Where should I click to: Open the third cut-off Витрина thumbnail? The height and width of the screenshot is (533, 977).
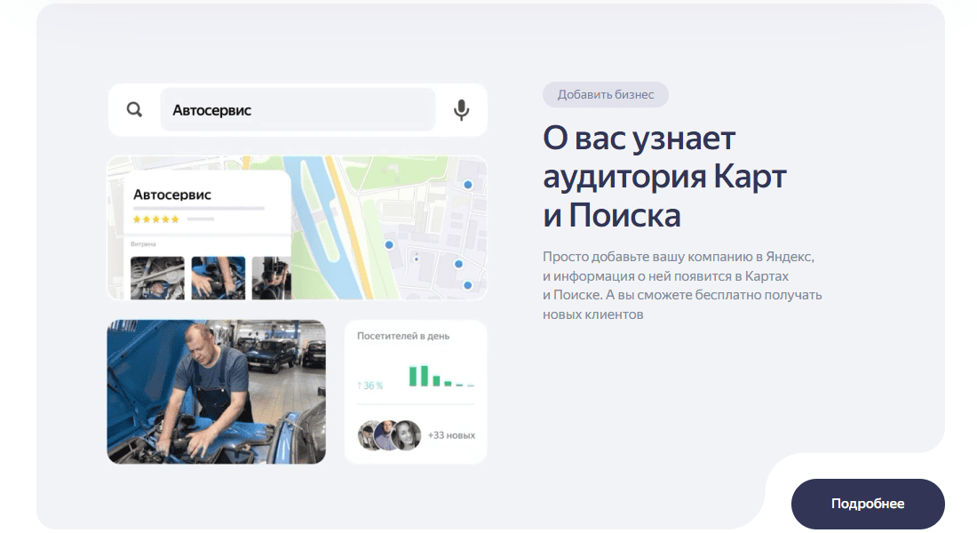tap(271, 278)
